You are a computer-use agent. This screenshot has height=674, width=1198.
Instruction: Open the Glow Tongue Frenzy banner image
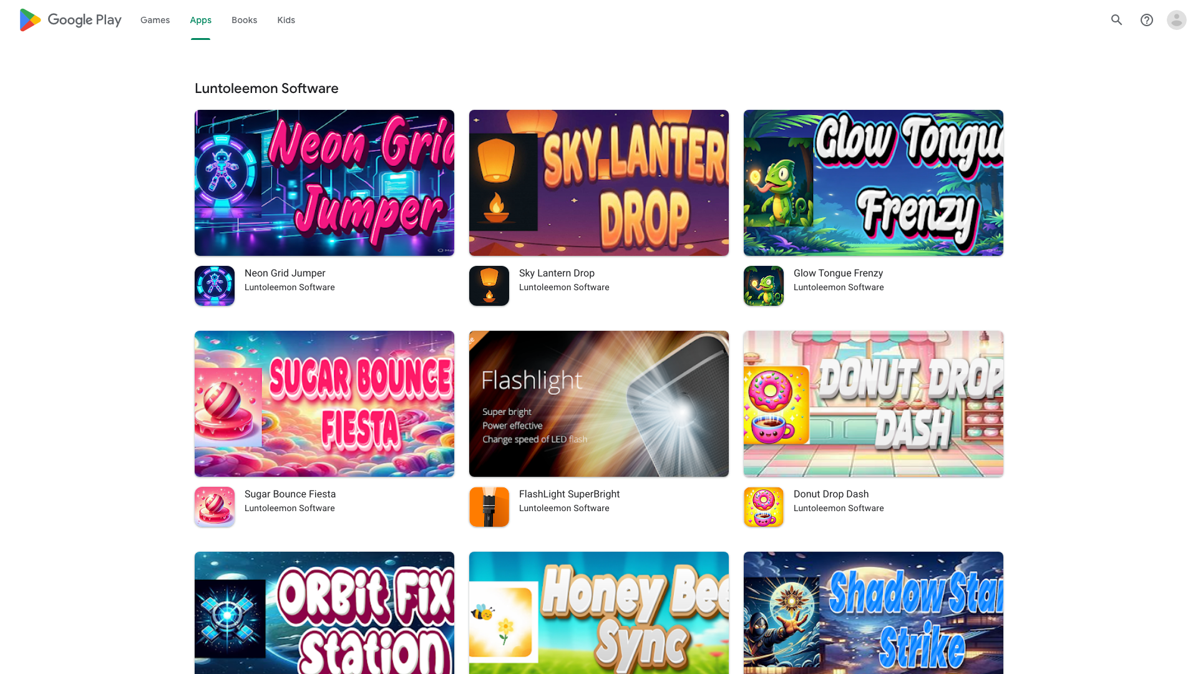tap(874, 183)
